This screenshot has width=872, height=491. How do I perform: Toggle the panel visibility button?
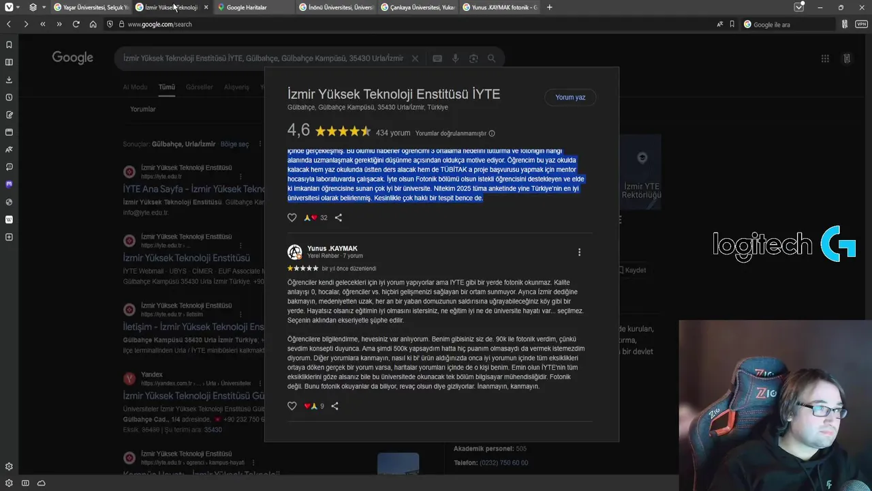click(x=25, y=483)
